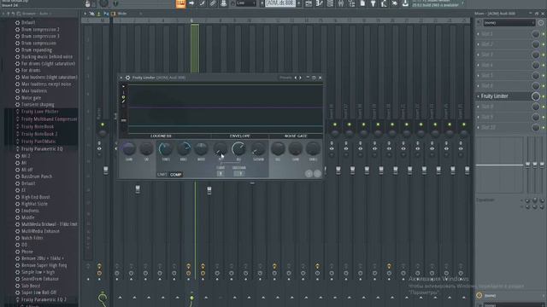Open the Line snap dropdown in toolbar

(x=246, y=3)
